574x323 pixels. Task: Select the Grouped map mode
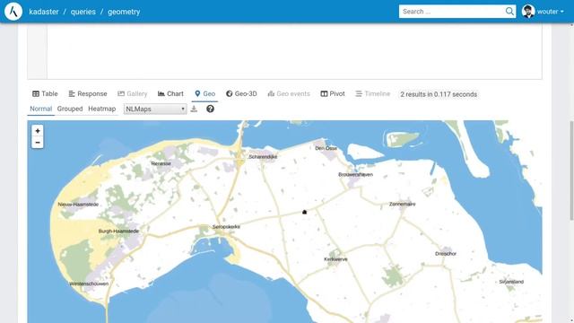point(70,109)
